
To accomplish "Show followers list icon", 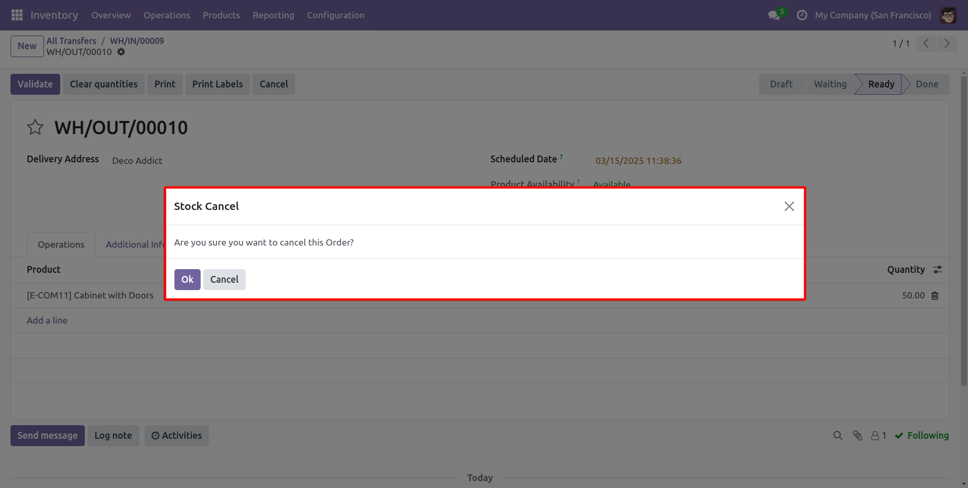I will (878, 436).
